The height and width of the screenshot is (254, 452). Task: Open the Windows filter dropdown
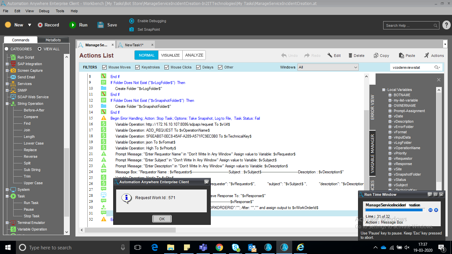point(328,67)
